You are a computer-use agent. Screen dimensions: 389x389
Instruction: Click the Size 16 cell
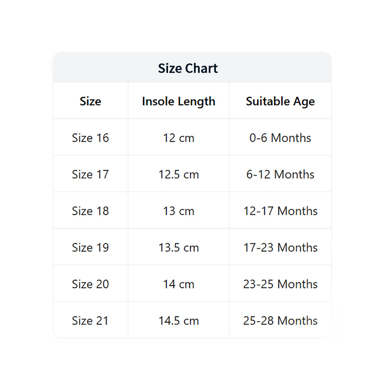coord(90,137)
